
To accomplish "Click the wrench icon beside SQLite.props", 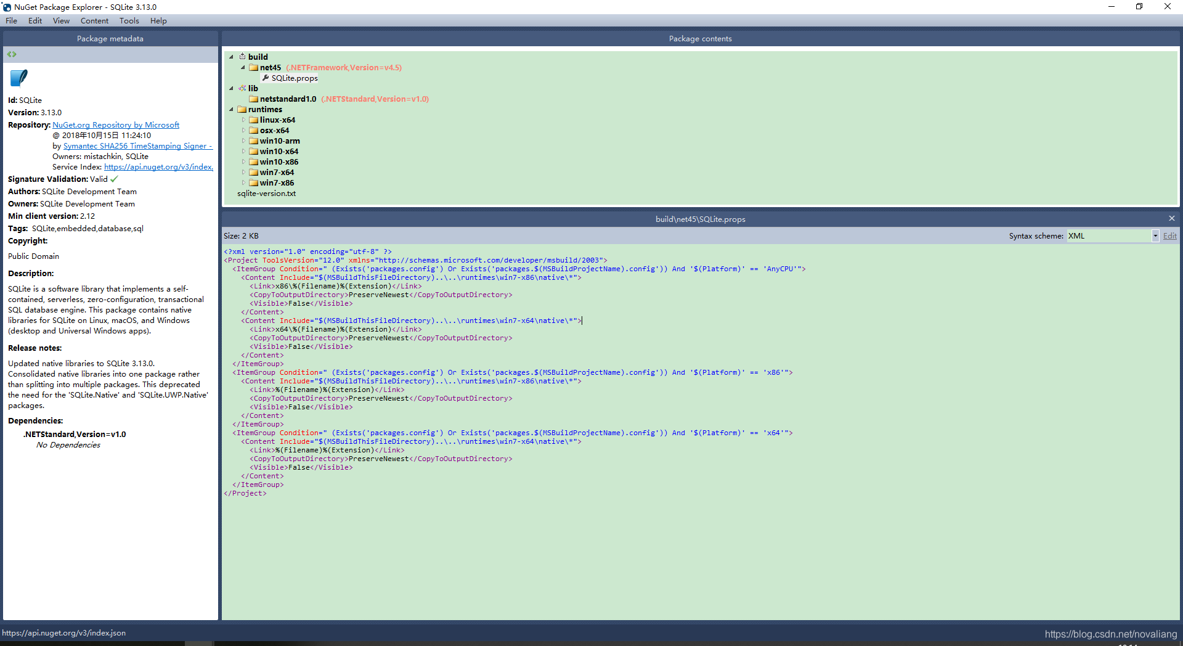I will click(266, 78).
